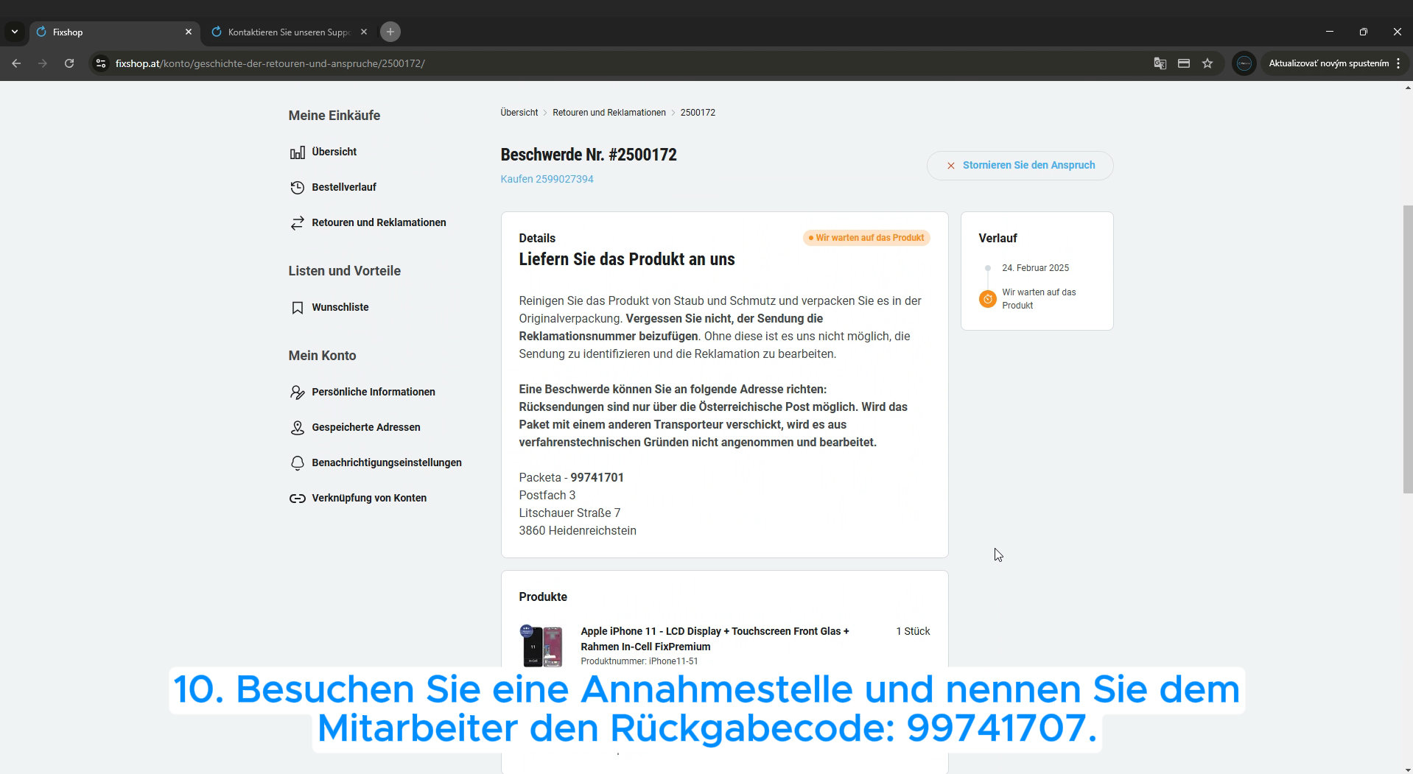Screen dimensions: 1413x774
Task: Switch to the Kontaktieren Sie unseren Support tab
Action: point(288,32)
